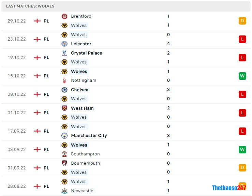Select the 23.10.22 match date
This screenshot has height=196, width=252.
pos(17,39)
